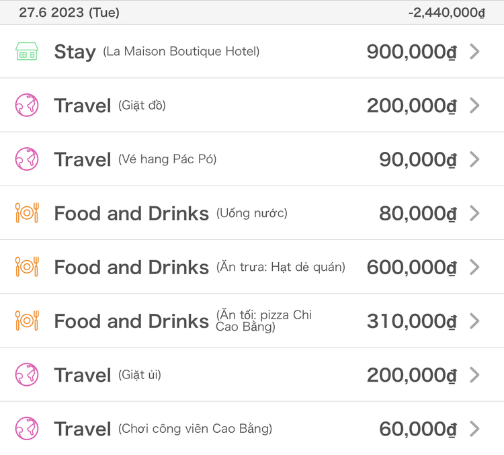Click the food icon for Ăn tối pizza entry
This screenshot has height=455, width=504.
point(27,321)
